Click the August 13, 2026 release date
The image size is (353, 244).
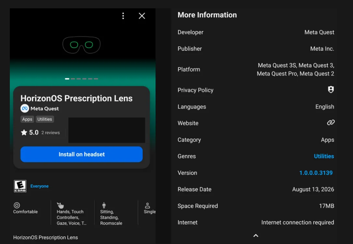point(313,189)
